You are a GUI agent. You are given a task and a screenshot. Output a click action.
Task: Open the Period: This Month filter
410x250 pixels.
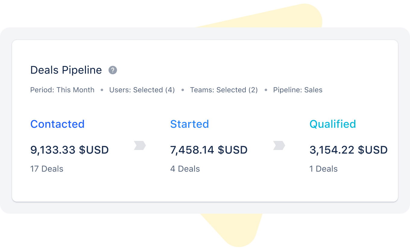point(62,90)
